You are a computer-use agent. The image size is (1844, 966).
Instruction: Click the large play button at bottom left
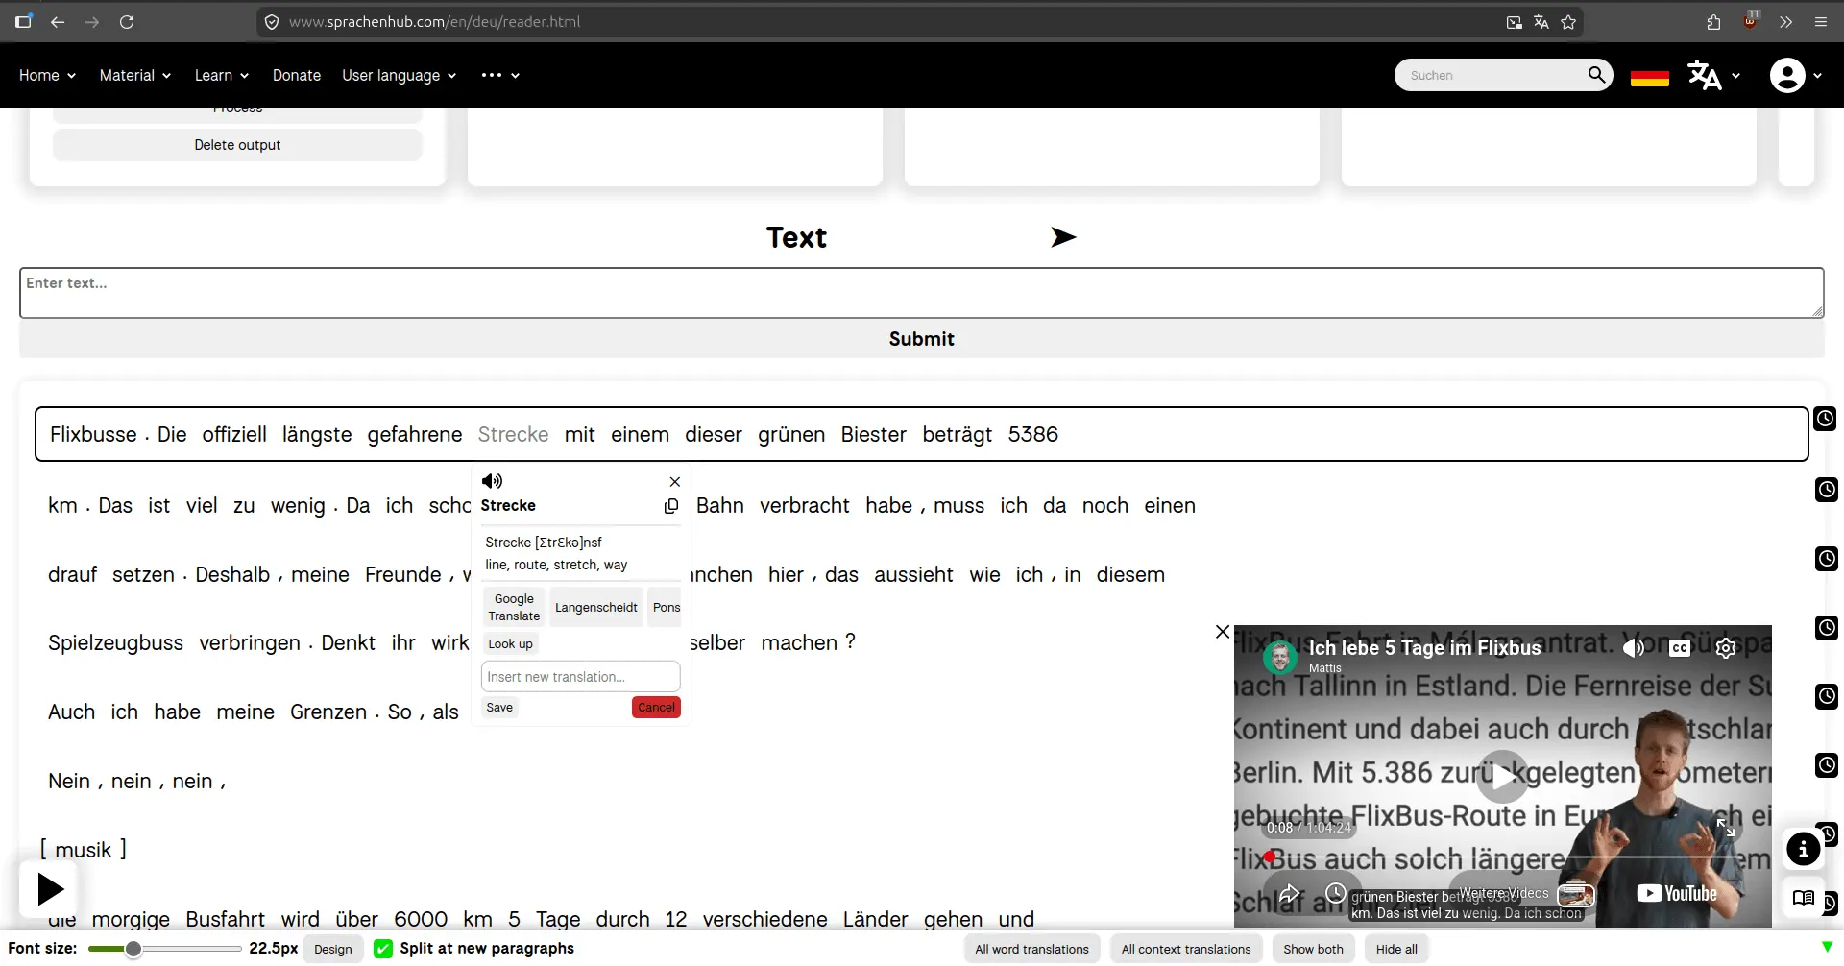(48, 889)
